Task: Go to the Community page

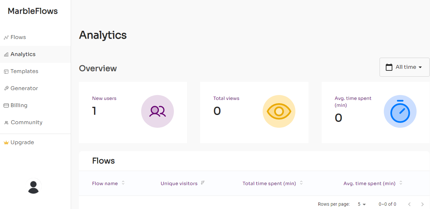Action: click(27, 123)
